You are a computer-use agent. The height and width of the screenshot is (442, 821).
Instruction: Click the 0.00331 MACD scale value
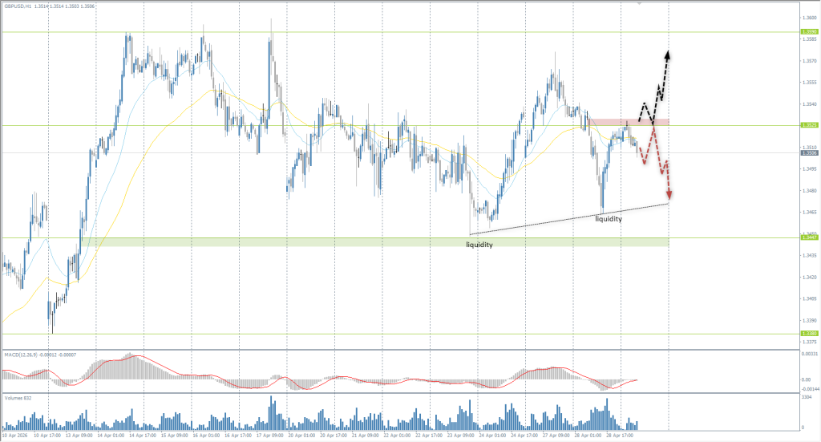point(810,354)
